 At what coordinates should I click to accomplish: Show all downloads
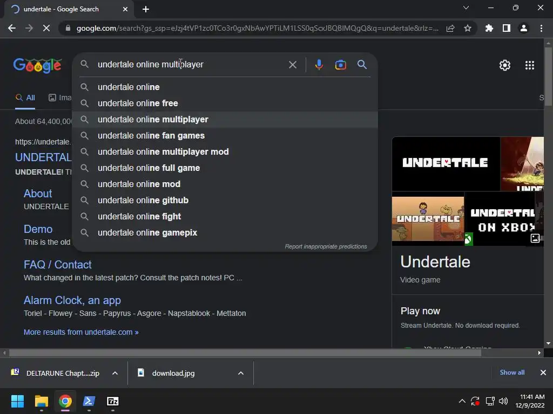pyautogui.click(x=512, y=372)
